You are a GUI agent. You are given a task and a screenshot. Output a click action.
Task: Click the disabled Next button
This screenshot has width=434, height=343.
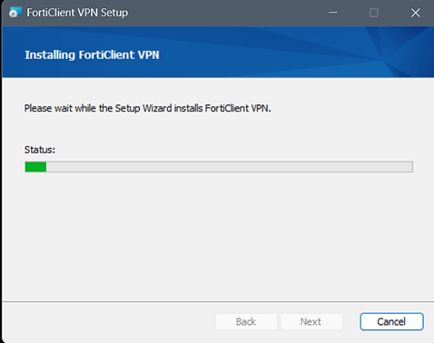click(311, 321)
